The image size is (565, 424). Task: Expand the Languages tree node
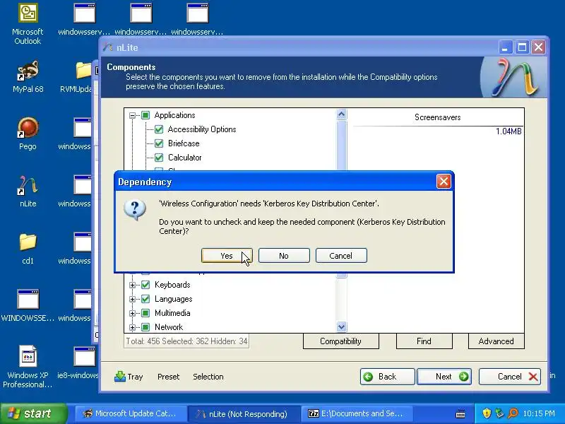click(132, 299)
